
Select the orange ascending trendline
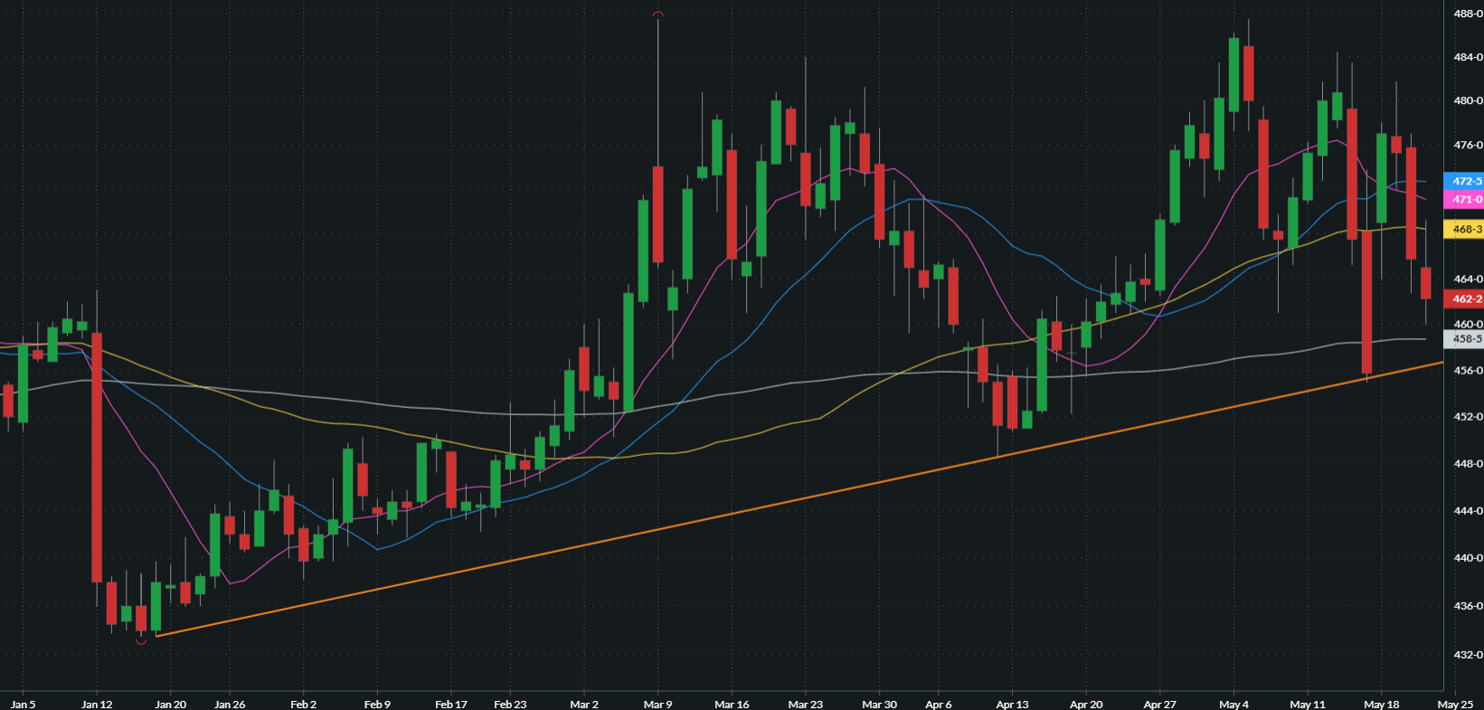click(800, 499)
